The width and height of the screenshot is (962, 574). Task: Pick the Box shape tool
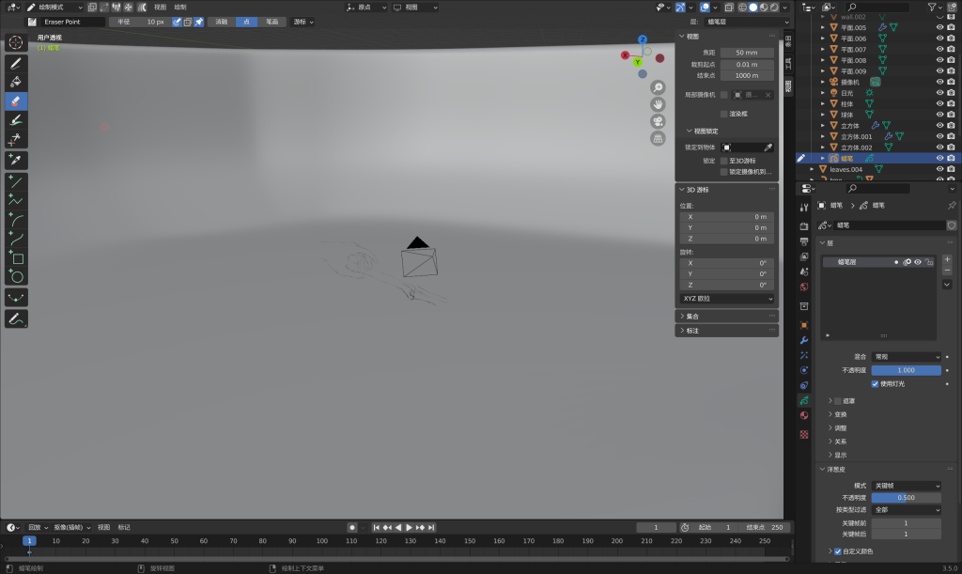[x=17, y=258]
